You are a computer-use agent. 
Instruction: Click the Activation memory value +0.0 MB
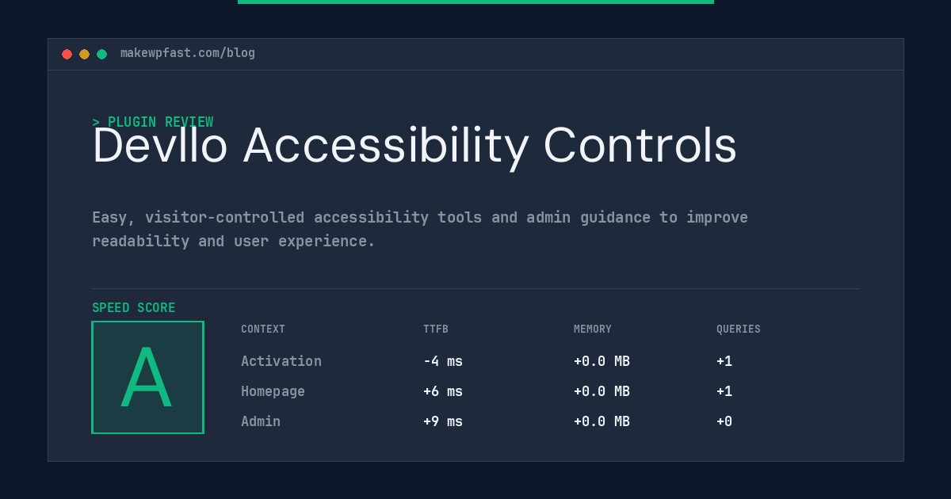click(602, 361)
